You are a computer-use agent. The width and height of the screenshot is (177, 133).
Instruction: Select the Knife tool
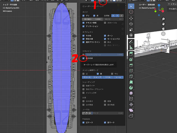131,76
